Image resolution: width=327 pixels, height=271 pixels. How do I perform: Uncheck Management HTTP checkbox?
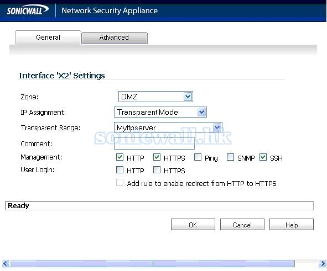pos(120,157)
